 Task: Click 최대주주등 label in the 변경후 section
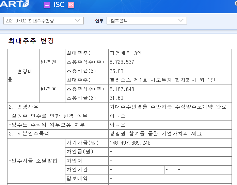80,80
